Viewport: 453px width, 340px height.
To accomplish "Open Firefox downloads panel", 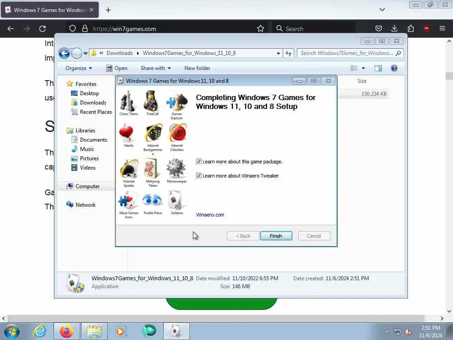I will [394, 28].
